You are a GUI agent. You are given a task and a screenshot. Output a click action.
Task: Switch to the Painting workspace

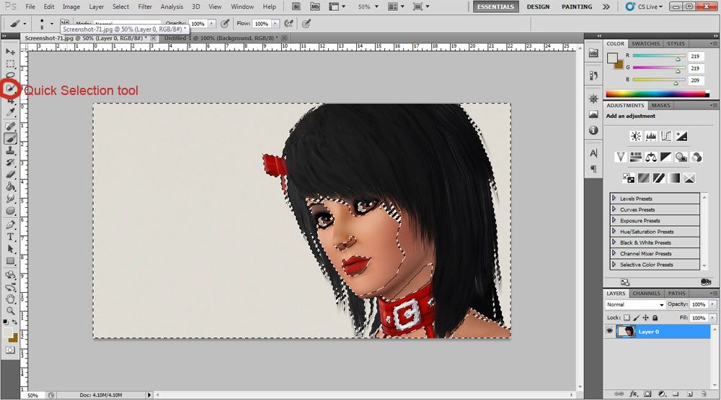tap(577, 7)
